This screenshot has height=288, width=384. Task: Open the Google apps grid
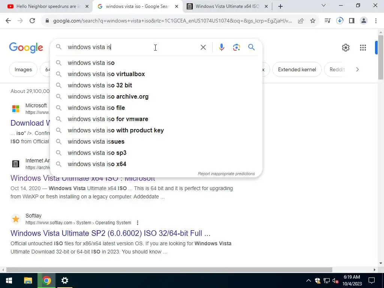pos(363,48)
